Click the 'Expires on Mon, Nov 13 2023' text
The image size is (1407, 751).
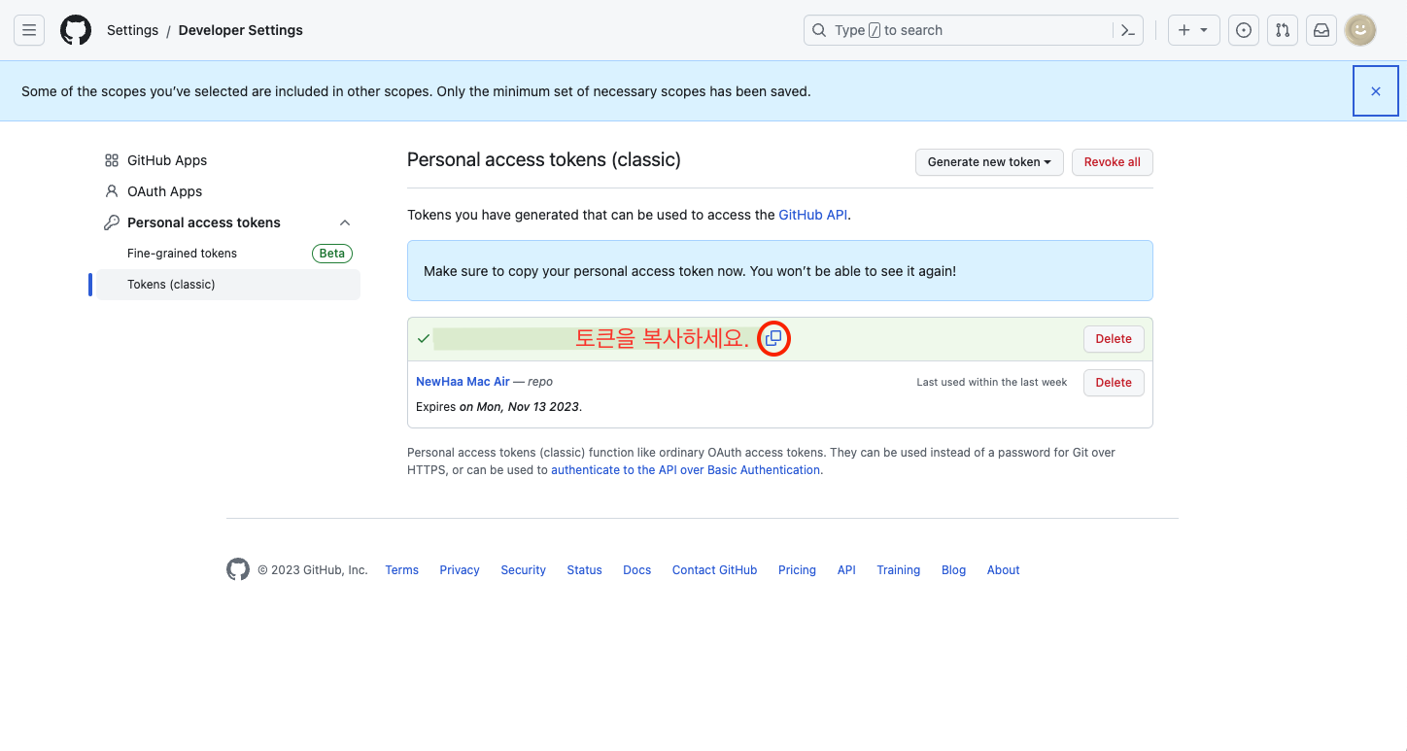coord(498,407)
